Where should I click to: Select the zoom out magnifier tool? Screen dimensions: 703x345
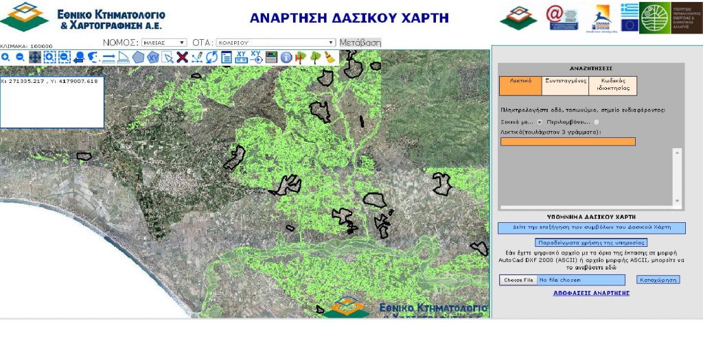[20, 58]
